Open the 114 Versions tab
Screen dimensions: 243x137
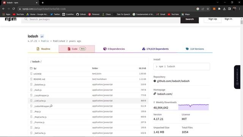(x=195, y=49)
